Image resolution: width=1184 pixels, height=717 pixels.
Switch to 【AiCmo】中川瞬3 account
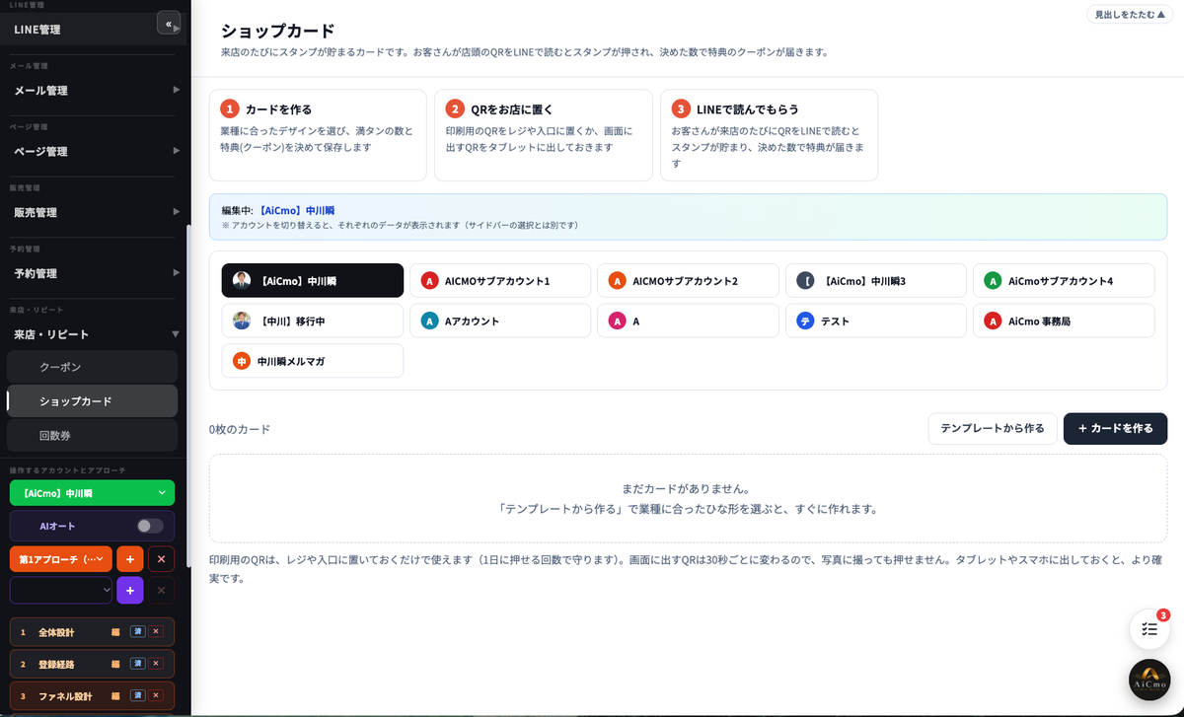(x=876, y=281)
